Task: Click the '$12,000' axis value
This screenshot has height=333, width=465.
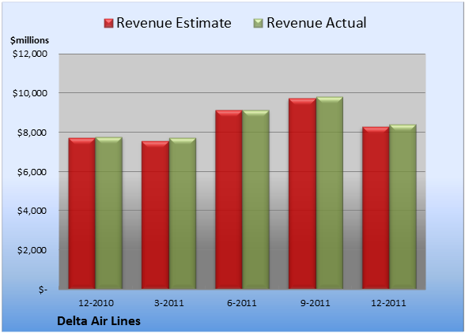Action: point(30,54)
